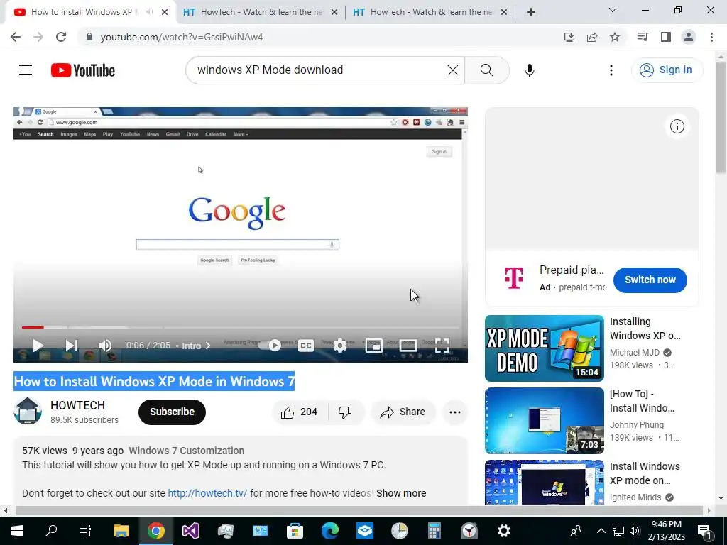Open YouTube settings three-dot menu
Viewport: 727px width, 545px height.
click(611, 70)
